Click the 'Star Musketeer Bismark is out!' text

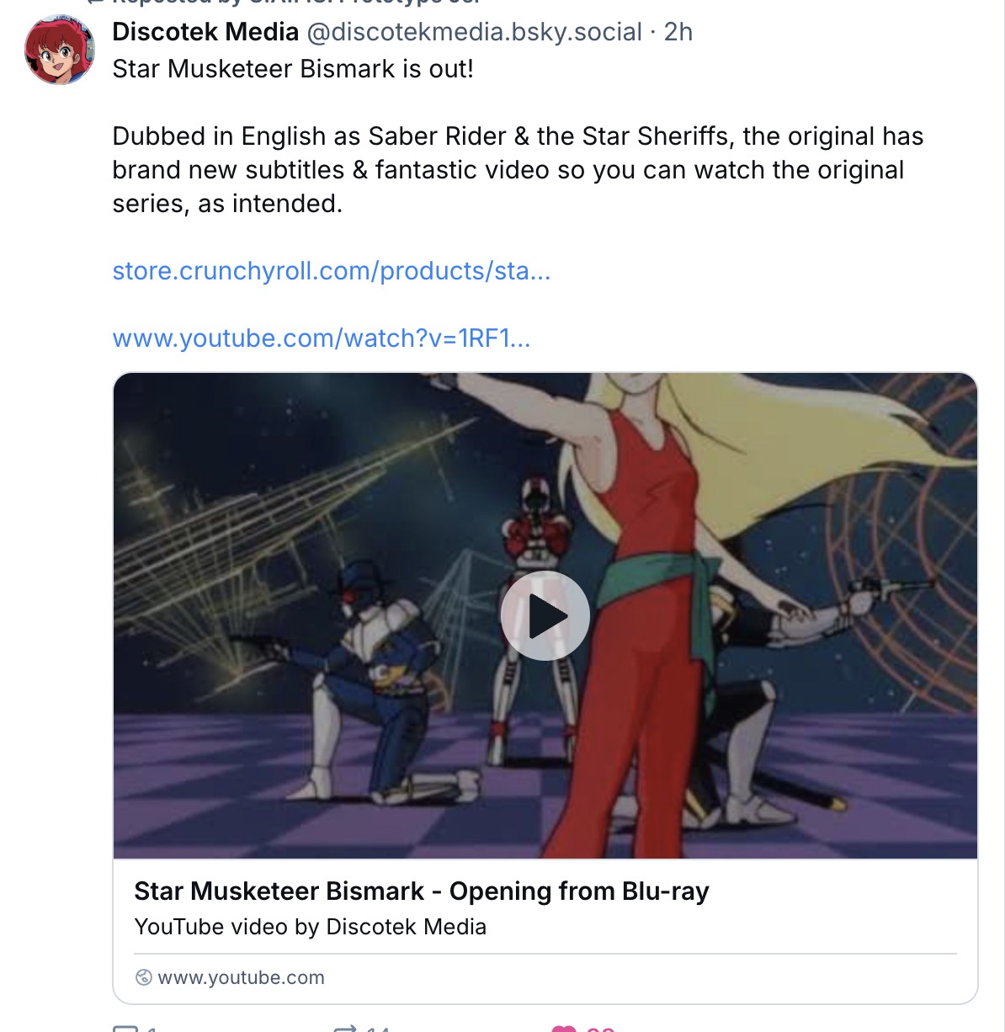pyautogui.click(x=293, y=68)
